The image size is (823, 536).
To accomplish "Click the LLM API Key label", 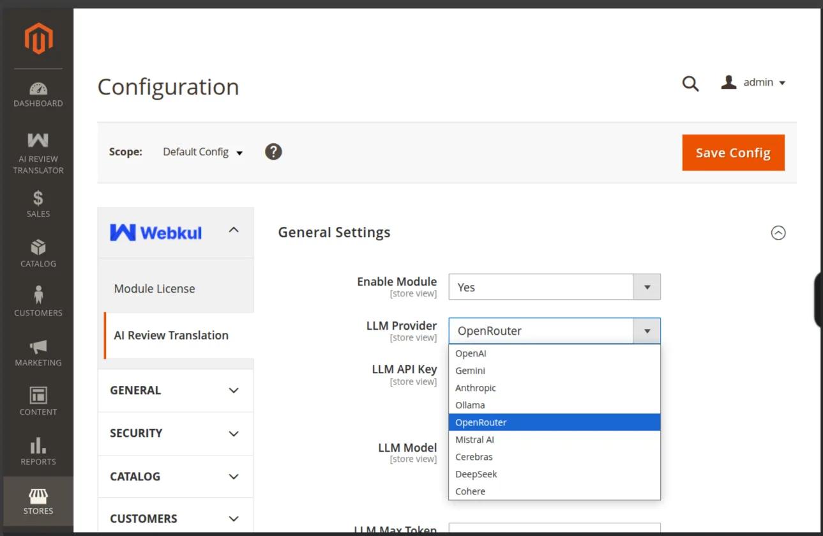I will coord(404,369).
